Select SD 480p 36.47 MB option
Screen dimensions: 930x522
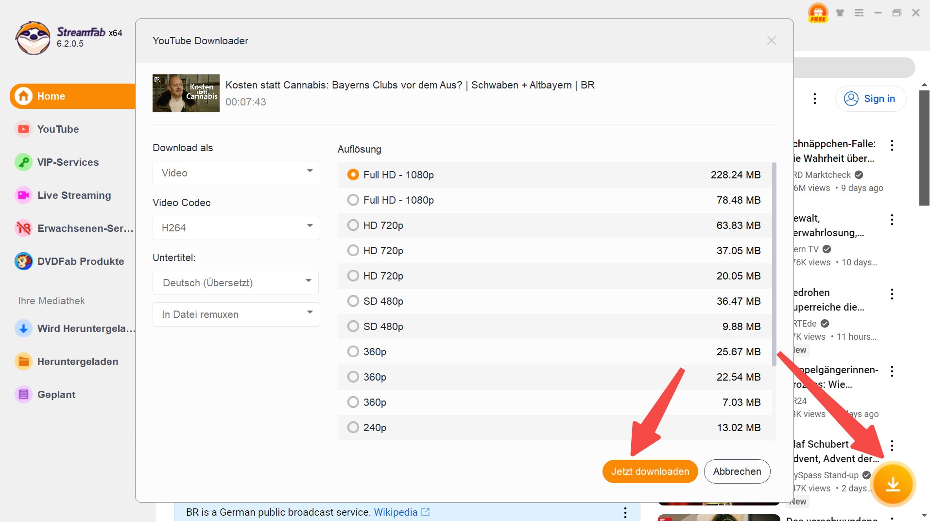point(554,301)
